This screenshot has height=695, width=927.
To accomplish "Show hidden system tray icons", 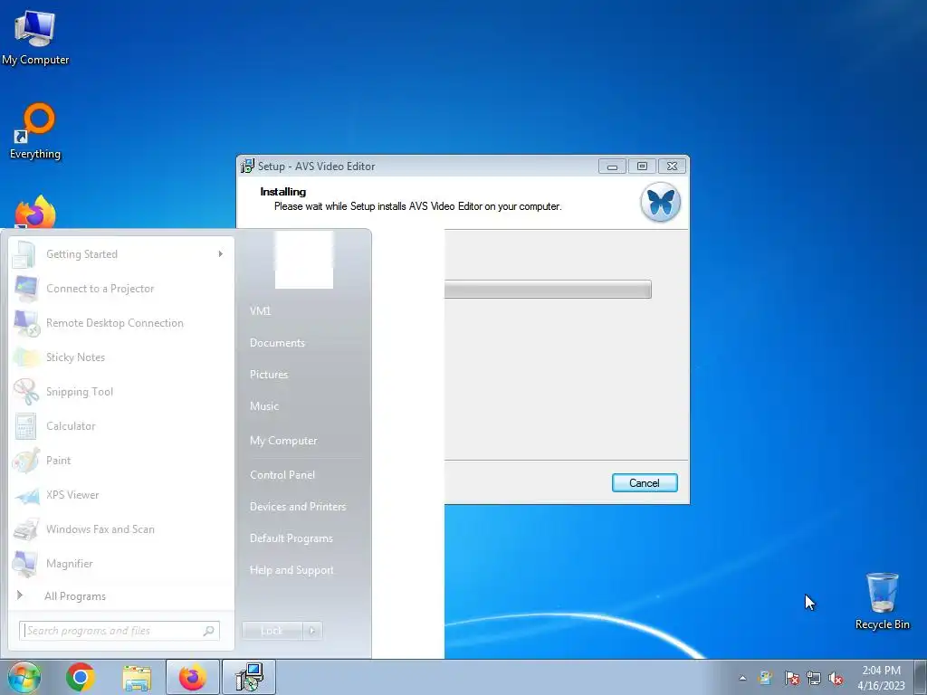I will [742, 678].
